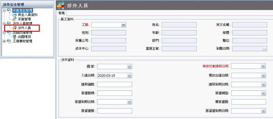Viewport: 273px width, 119px height.
Task: Click the 涉外人員 header icon
Action: point(61,5)
